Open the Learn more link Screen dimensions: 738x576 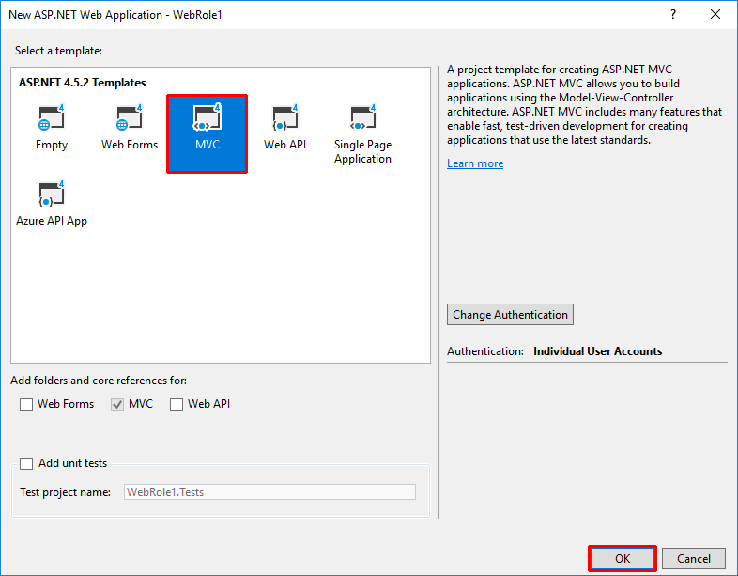click(475, 163)
